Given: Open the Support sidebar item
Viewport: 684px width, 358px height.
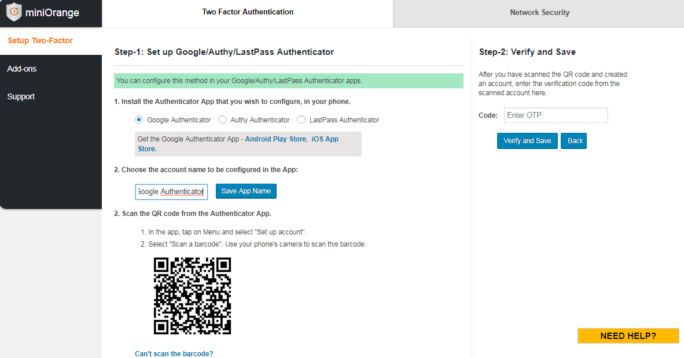Looking at the screenshot, I should pos(21,96).
